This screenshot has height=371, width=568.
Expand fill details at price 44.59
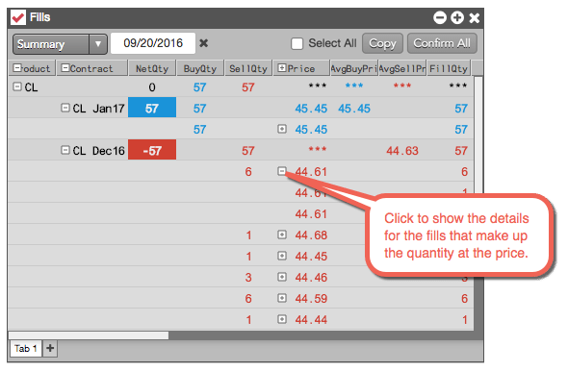point(282,298)
